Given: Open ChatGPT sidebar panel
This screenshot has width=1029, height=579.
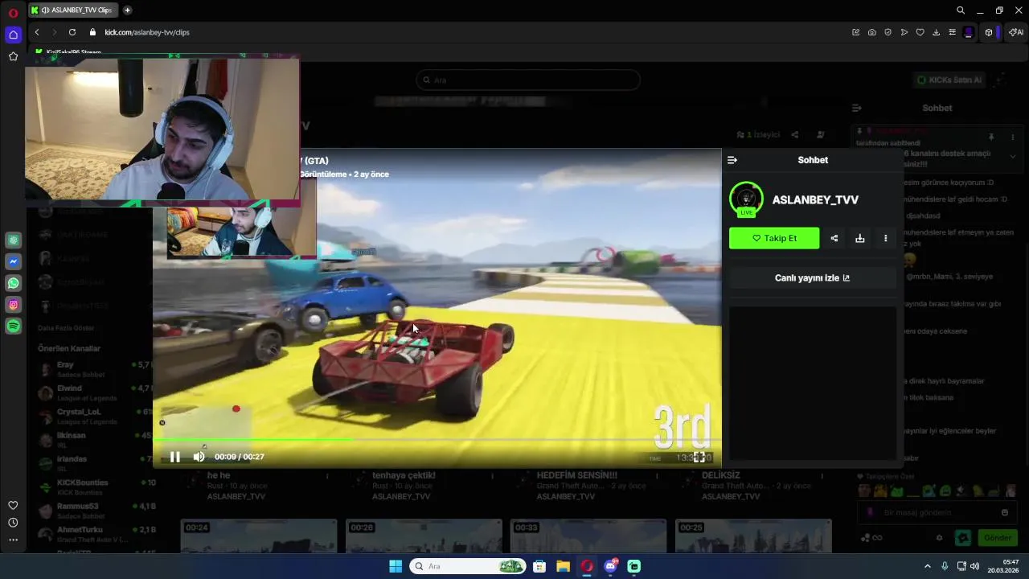Looking at the screenshot, I should tap(13, 240).
